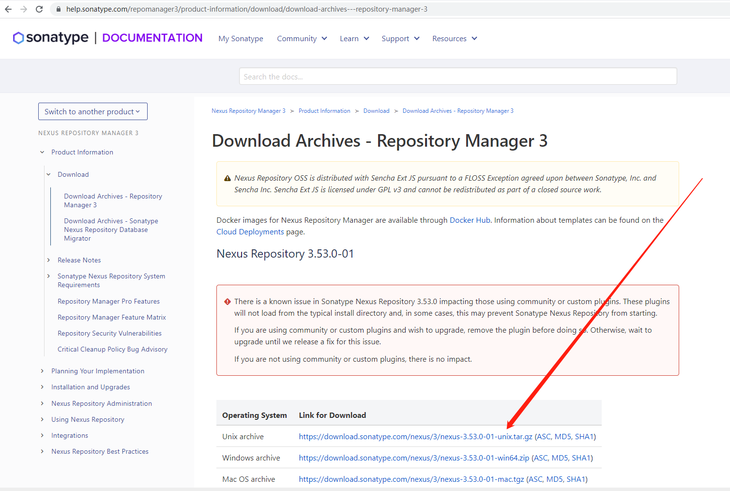Open Integrations sidebar link

pyautogui.click(x=70, y=435)
